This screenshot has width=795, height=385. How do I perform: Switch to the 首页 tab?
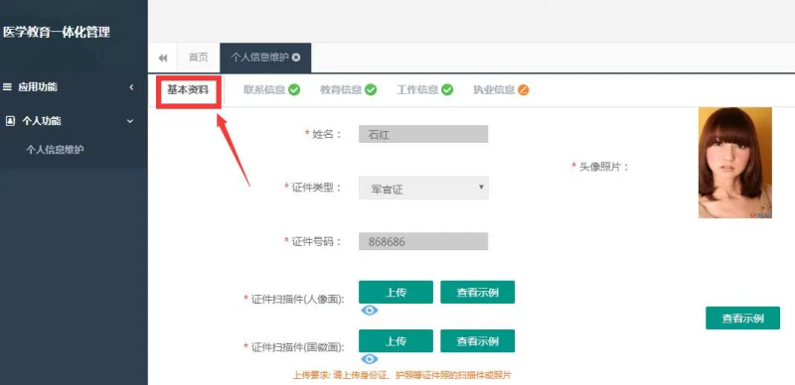(199, 58)
